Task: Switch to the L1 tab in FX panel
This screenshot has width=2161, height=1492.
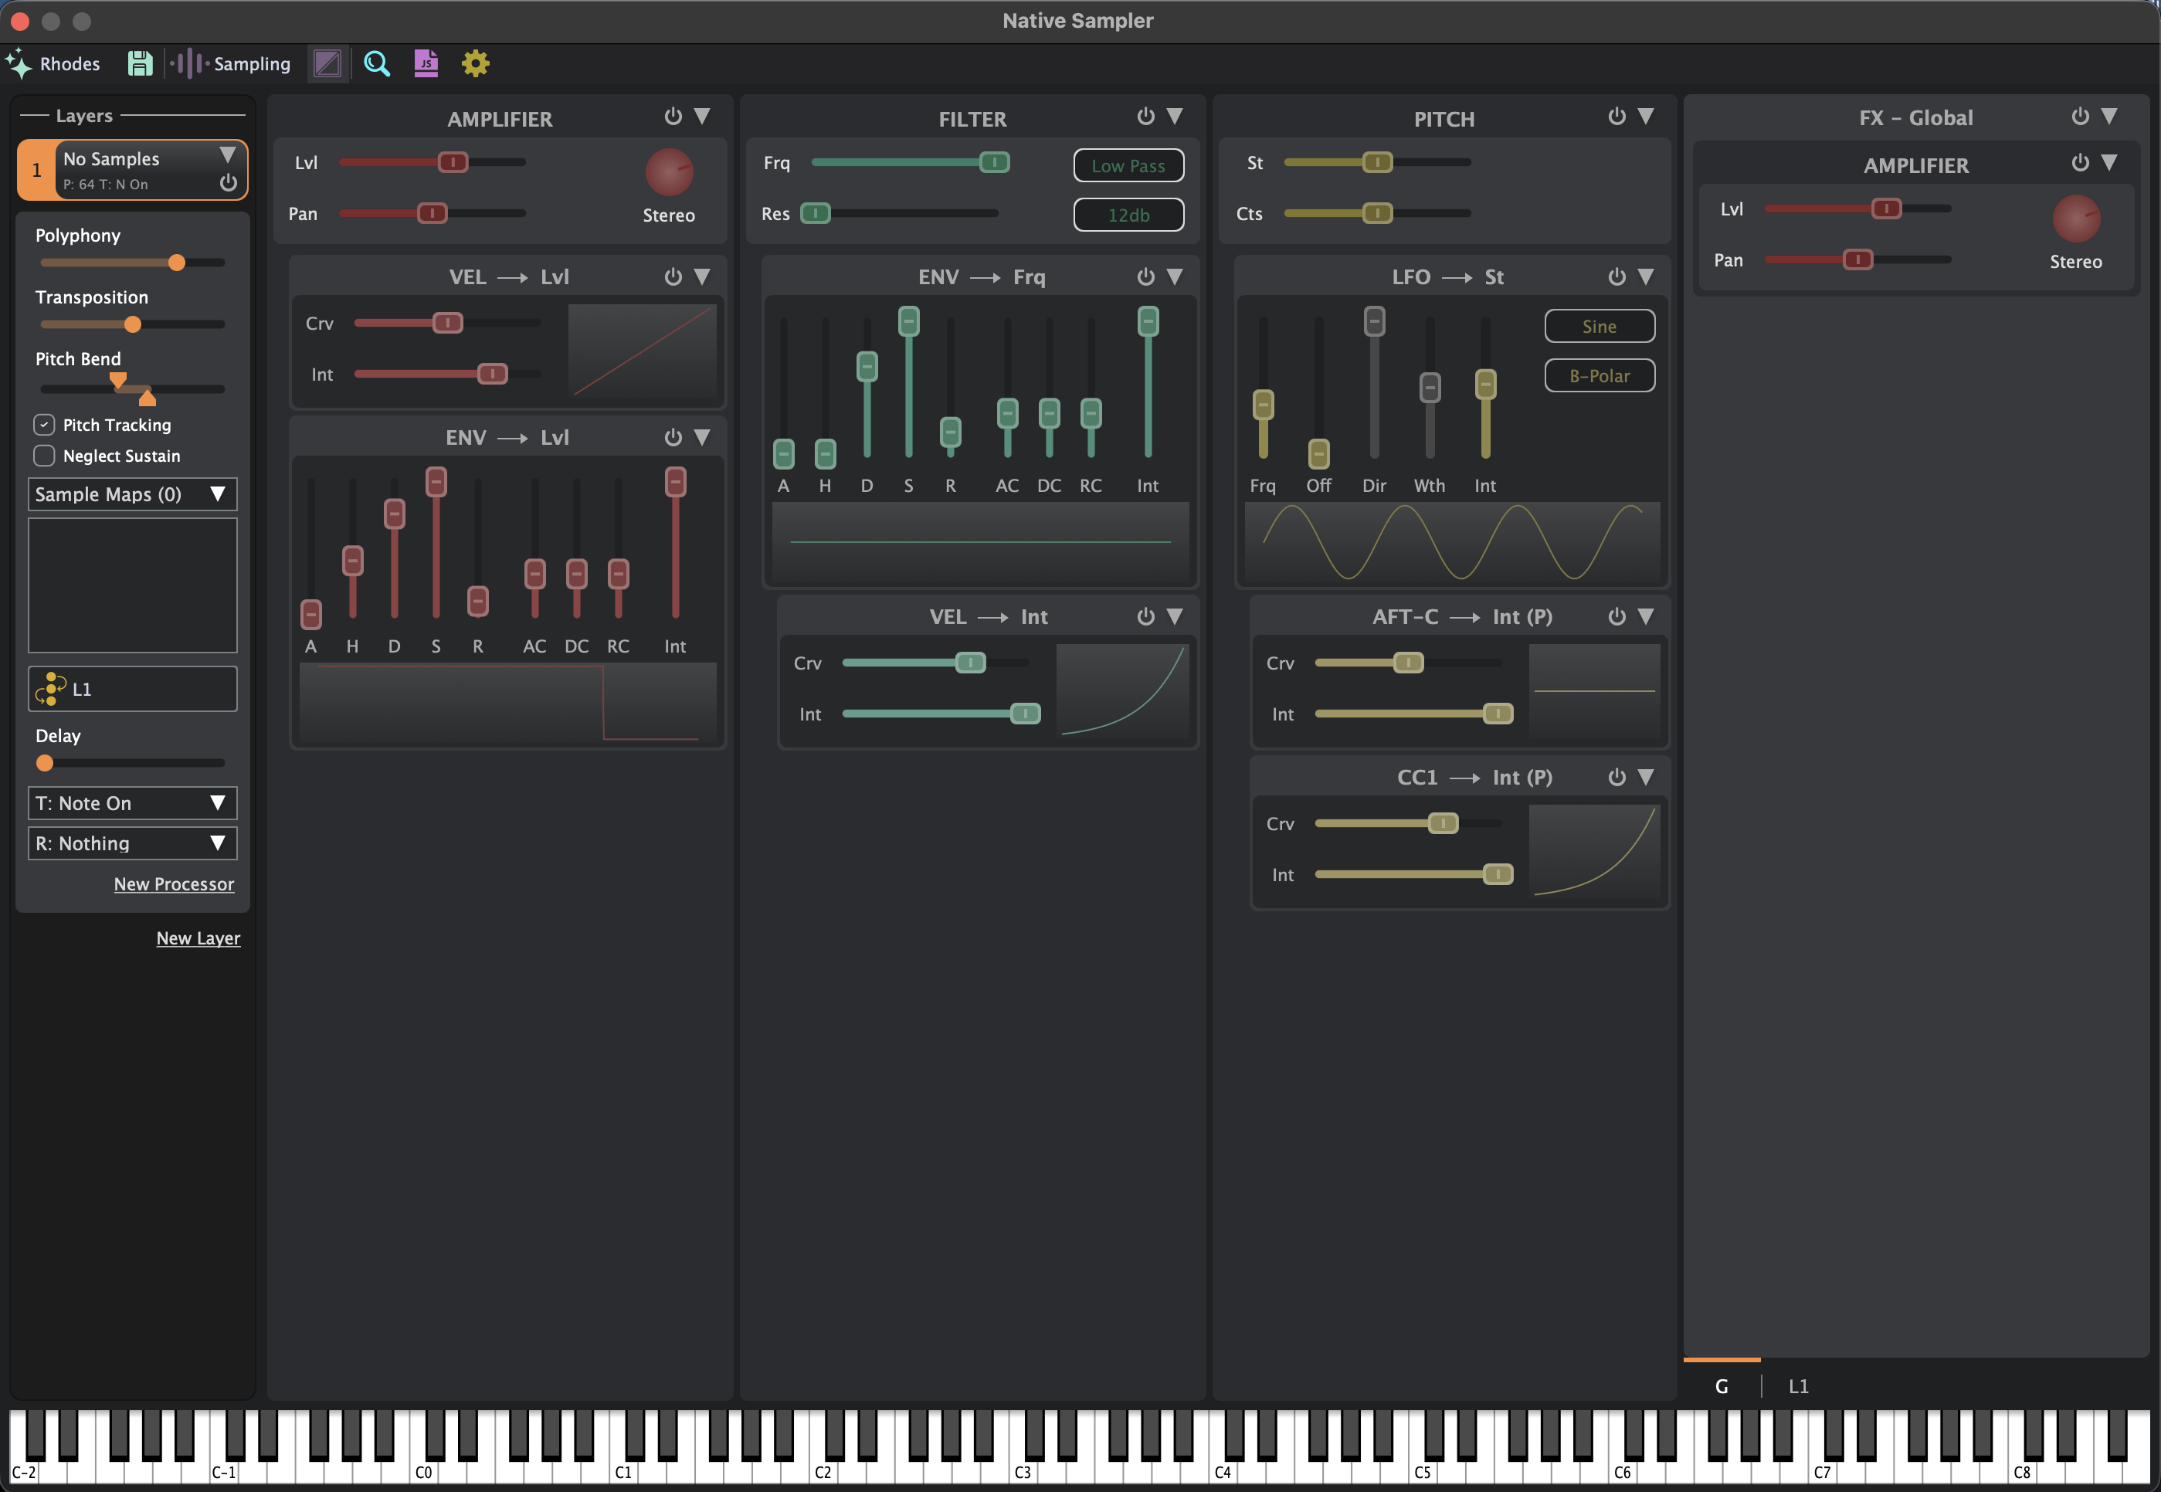Action: [1798, 1386]
